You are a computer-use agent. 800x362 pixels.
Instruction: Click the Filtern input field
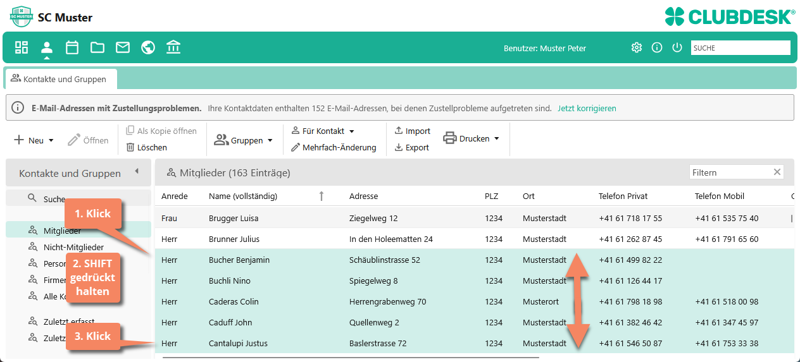point(730,172)
